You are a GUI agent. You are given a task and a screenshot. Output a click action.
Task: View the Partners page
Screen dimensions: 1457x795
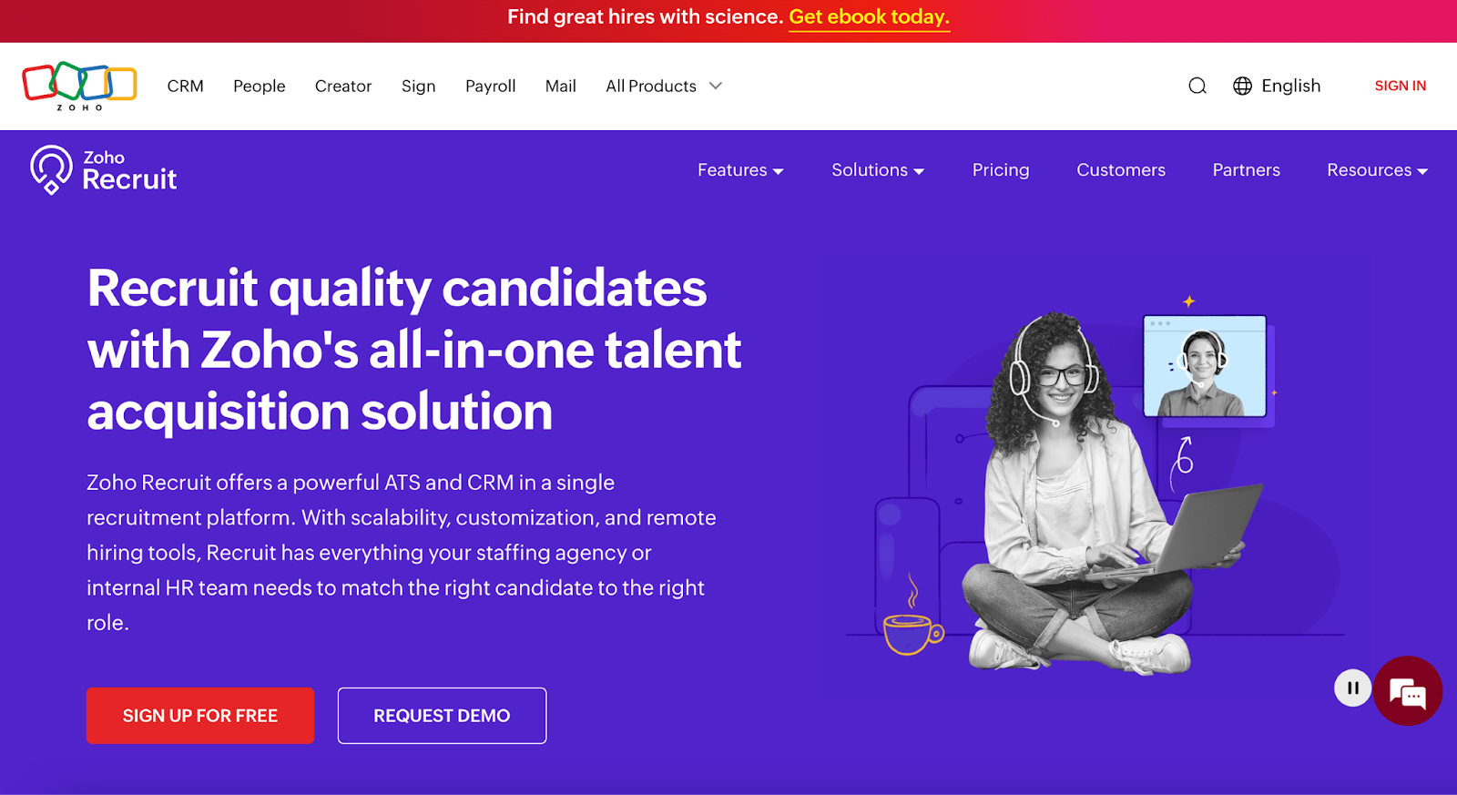click(x=1245, y=170)
